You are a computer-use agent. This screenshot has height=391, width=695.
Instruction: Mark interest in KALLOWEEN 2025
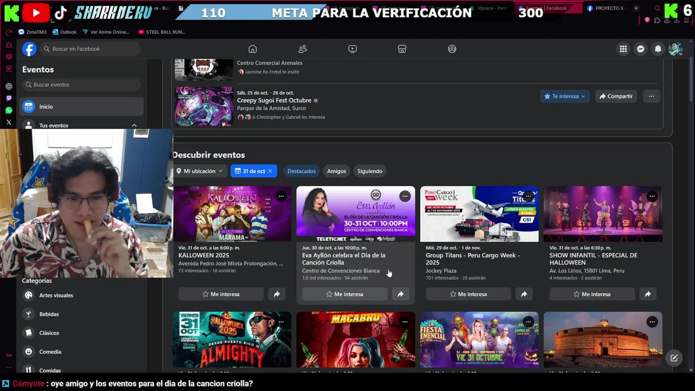click(220, 294)
